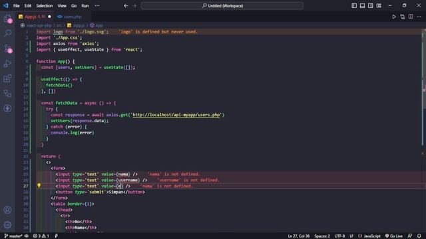Viewport: 426px width, 239px height.
Task: Open the Run and Debug view
Action: click(x=7, y=64)
